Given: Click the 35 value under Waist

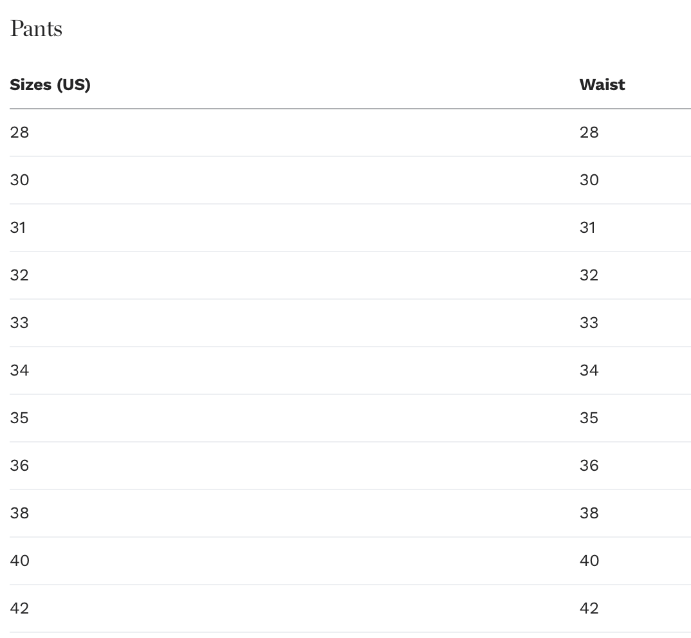Looking at the screenshot, I should click(589, 418).
